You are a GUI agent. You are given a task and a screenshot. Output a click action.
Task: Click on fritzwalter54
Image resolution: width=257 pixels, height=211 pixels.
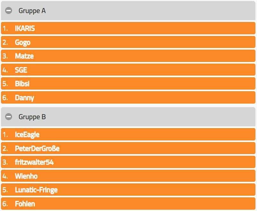click(34, 162)
